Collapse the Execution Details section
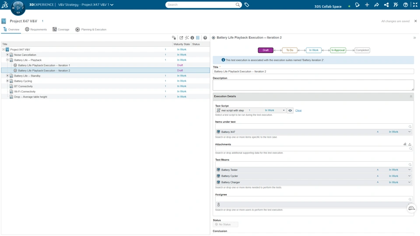The height and width of the screenshot is (236, 420). click(411, 96)
